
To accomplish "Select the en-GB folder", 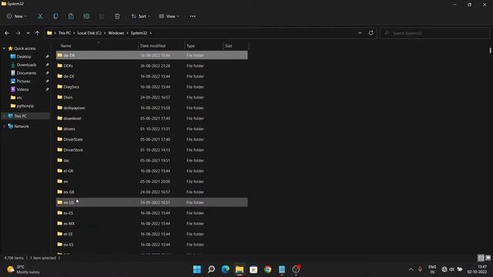I will 152,192.
